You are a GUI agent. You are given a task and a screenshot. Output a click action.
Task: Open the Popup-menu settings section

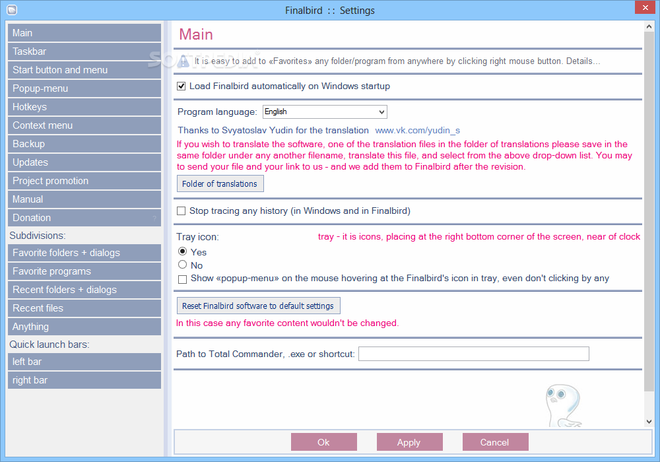coord(84,88)
